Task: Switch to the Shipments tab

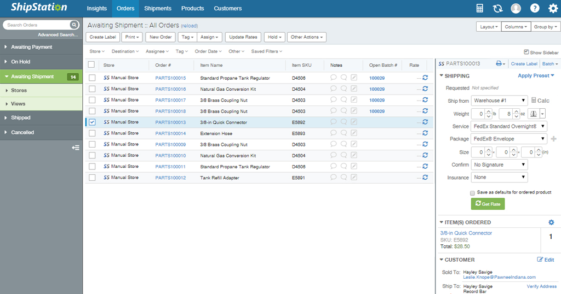Action: (157, 9)
